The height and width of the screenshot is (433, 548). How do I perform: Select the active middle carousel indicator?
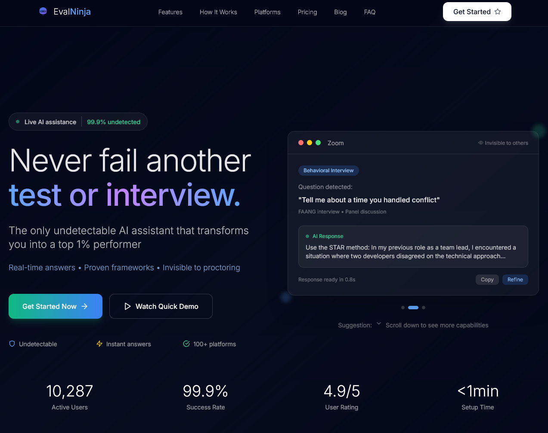tap(413, 308)
